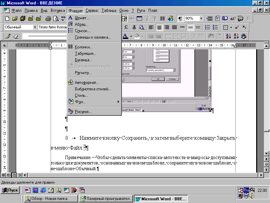
Task: Expand the style dropdown showing Обычный
Action: 35,27
